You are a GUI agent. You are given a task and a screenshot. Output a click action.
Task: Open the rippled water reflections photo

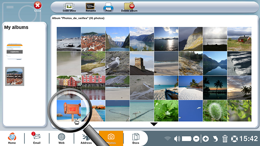pyautogui.click(x=240, y=63)
